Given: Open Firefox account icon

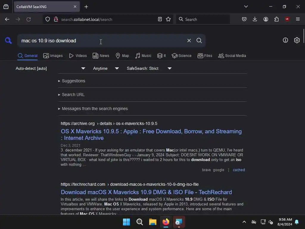Looking at the screenshot, I should point(266,19).
